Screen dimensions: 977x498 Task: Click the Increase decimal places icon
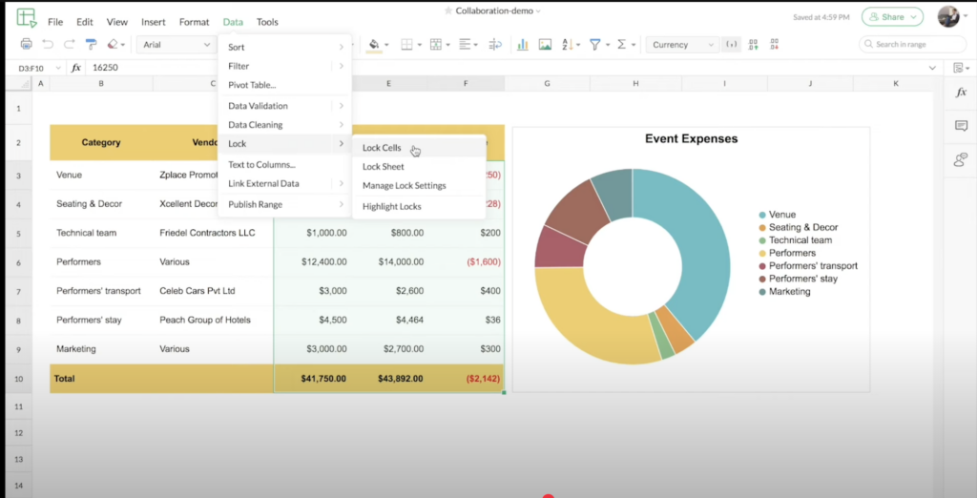pos(754,44)
